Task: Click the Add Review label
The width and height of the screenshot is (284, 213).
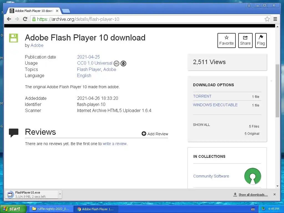Action: [x=158, y=134]
